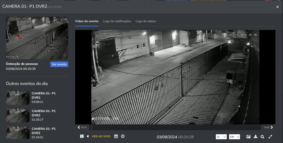
Task: Open the 24h timeline range dropdown
Action: [x=234, y=137]
